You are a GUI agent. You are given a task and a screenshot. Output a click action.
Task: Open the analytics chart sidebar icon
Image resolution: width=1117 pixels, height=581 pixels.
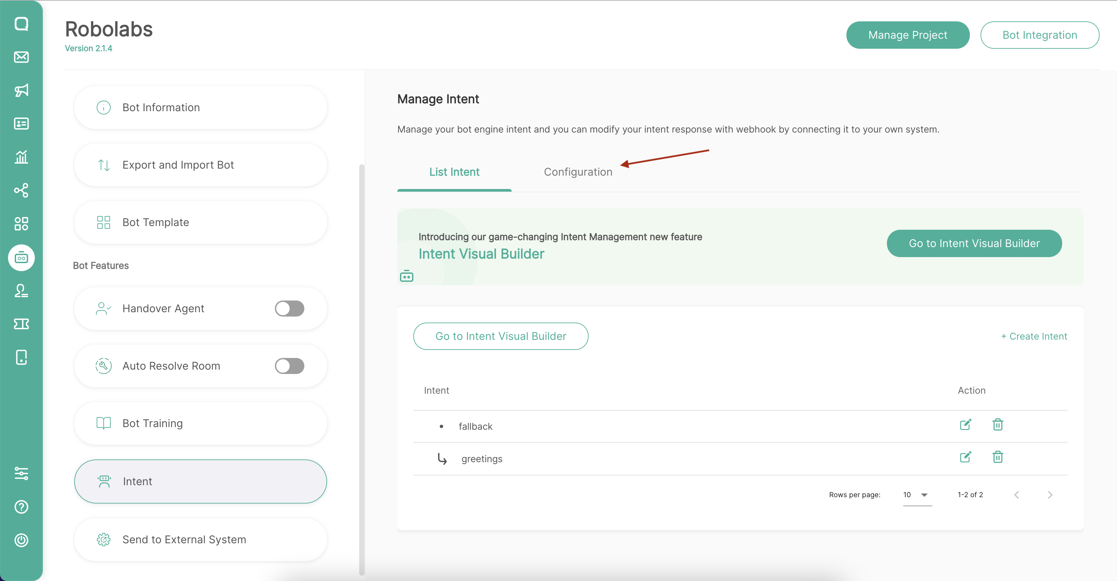pyautogui.click(x=21, y=157)
